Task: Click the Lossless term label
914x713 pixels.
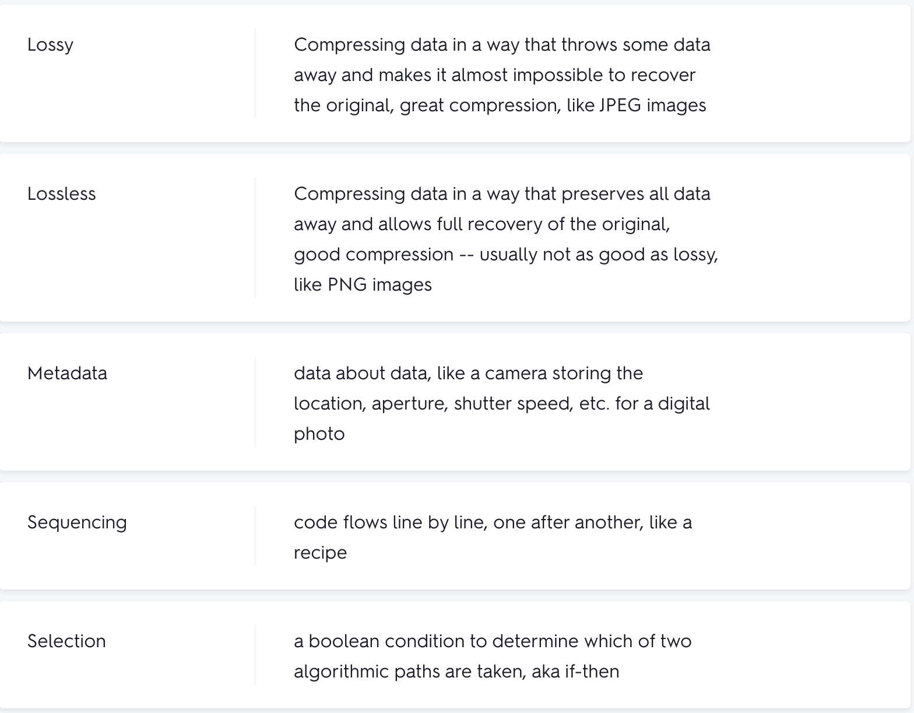Action: pyautogui.click(x=61, y=193)
